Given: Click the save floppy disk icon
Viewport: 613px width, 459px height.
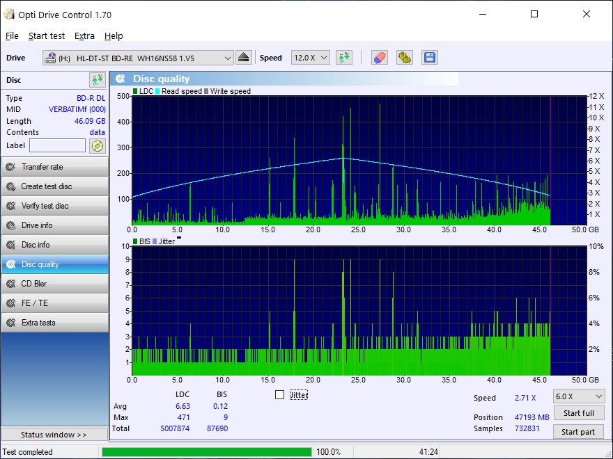Looking at the screenshot, I should point(429,58).
